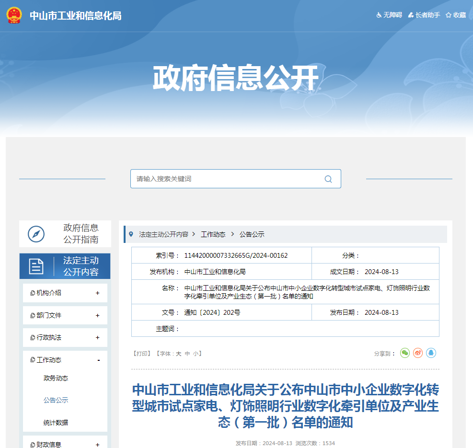Expand the 行政执法 section
This screenshot has height=448, width=473.
[98, 337]
